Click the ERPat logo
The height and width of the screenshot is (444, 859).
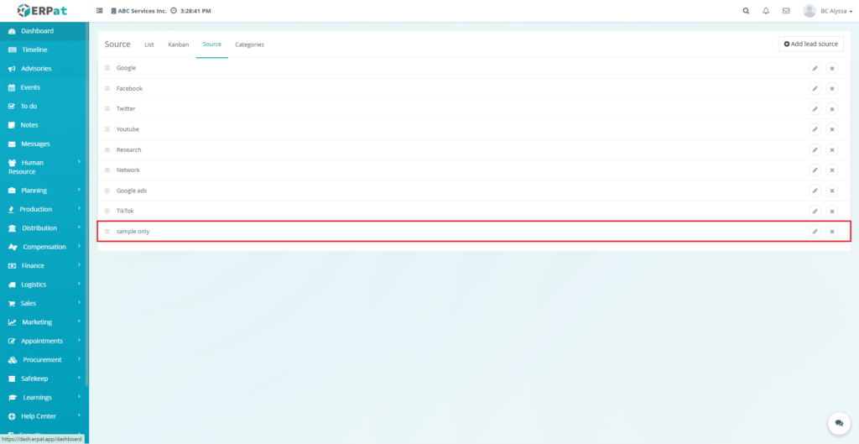pyautogui.click(x=42, y=10)
